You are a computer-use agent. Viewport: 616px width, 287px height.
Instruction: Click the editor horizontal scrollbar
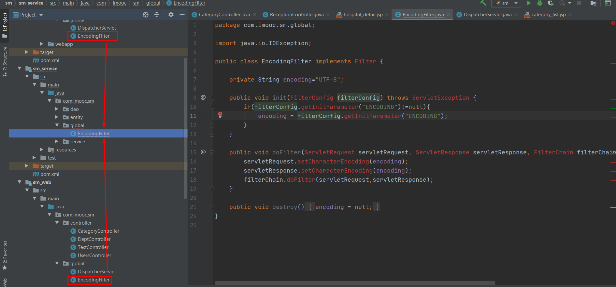pos(355,283)
